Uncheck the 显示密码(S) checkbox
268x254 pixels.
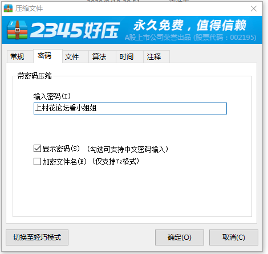[x=37, y=149]
